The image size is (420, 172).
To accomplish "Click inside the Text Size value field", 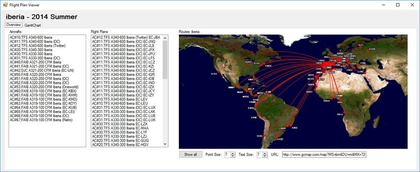I will pyautogui.click(x=260, y=155).
